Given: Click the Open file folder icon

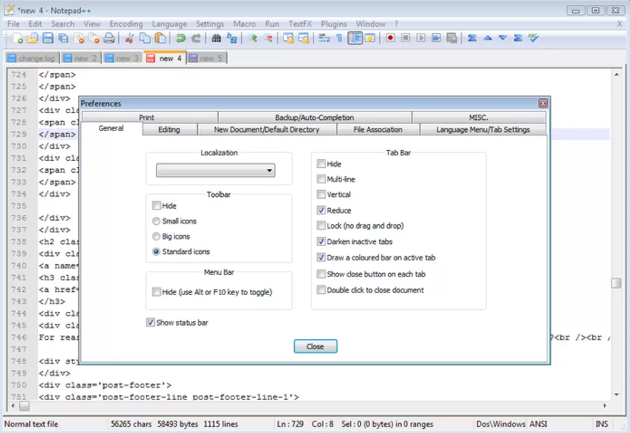Looking at the screenshot, I should [32, 38].
